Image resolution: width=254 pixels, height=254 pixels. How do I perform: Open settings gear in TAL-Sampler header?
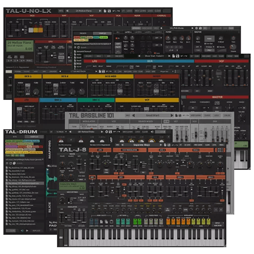tap(196, 28)
